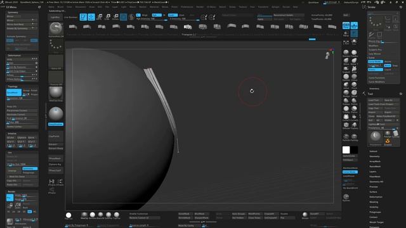The height and width of the screenshot is (228, 406).
Task: Open the Layer menu
Action: (x=115, y=7)
